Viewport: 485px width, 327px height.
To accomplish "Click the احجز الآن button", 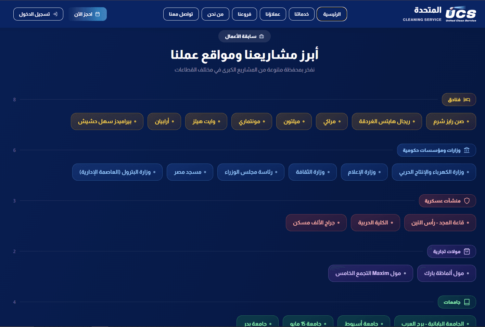I will point(88,14).
